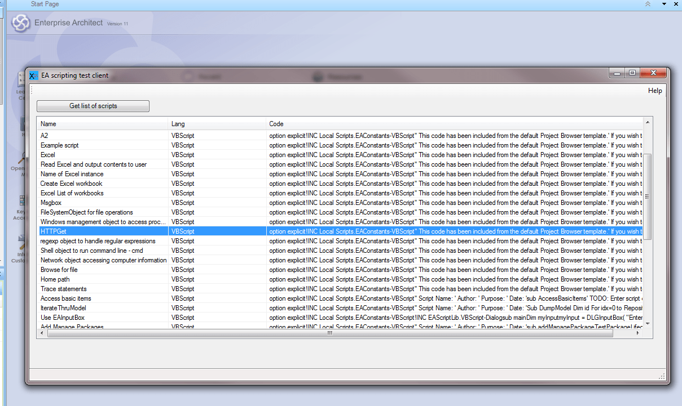This screenshot has width=682, height=406.
Task: Click the Code cell of Access basic items row
Action: coord(454,298)
